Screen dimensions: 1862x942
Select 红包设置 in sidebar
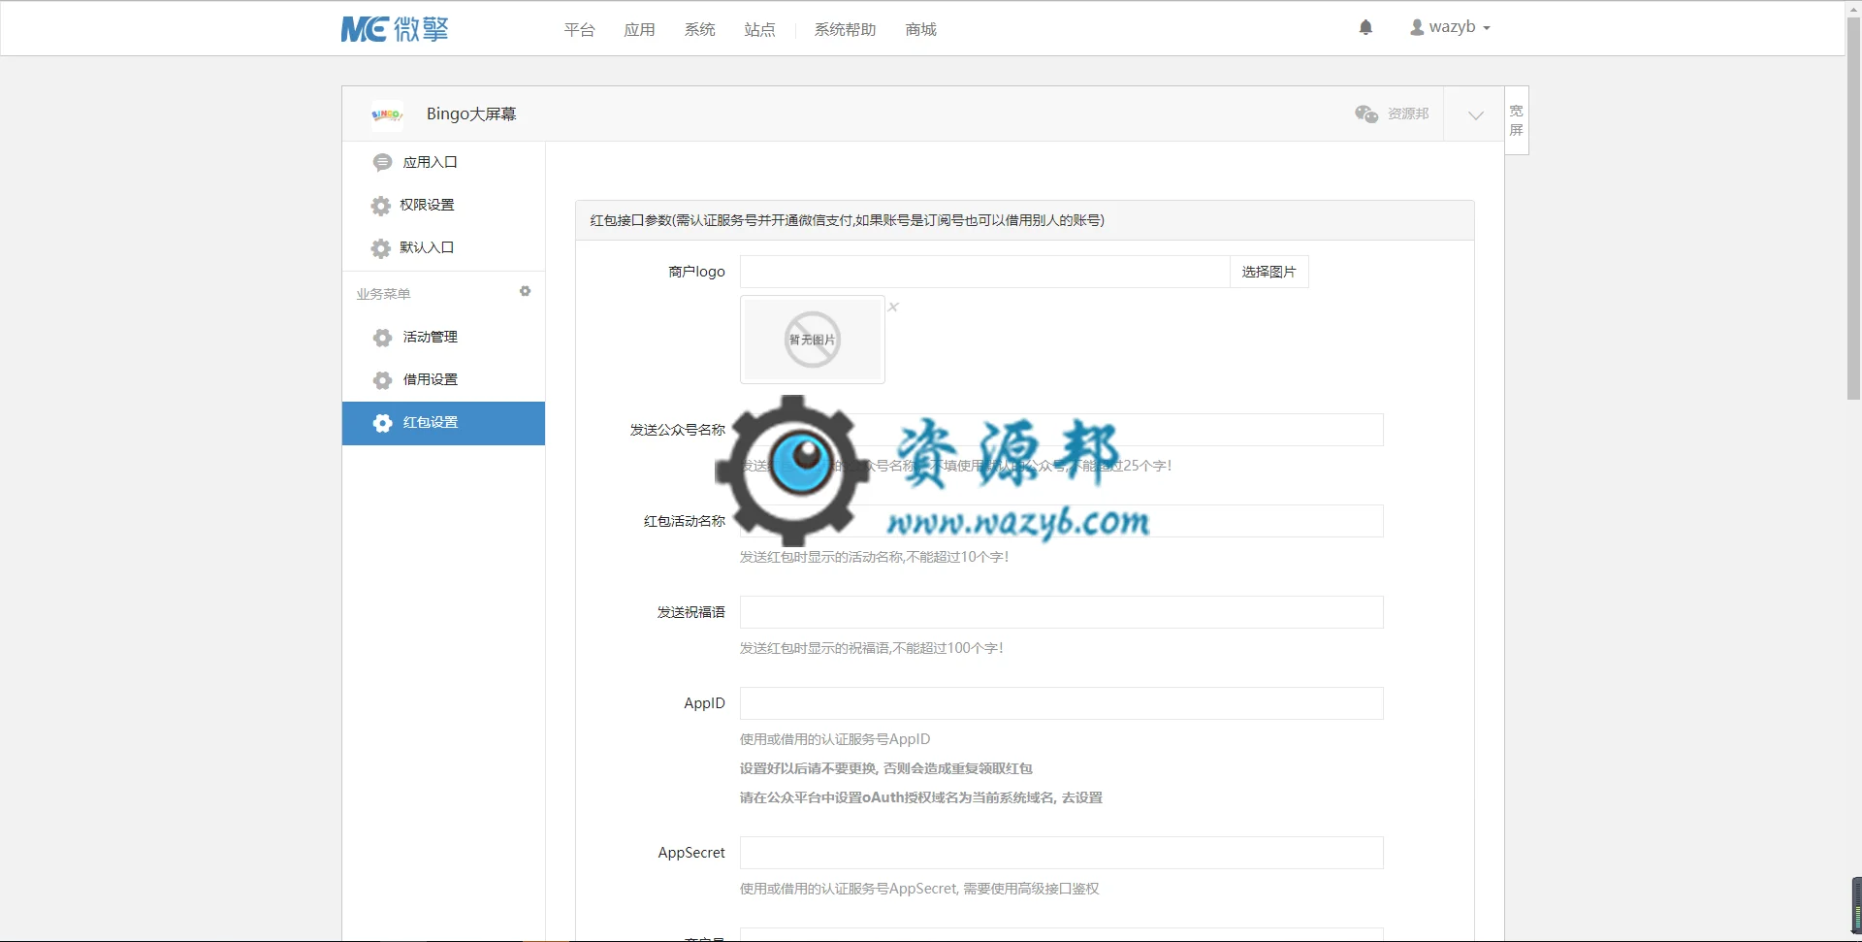click(x=443, y=423)
